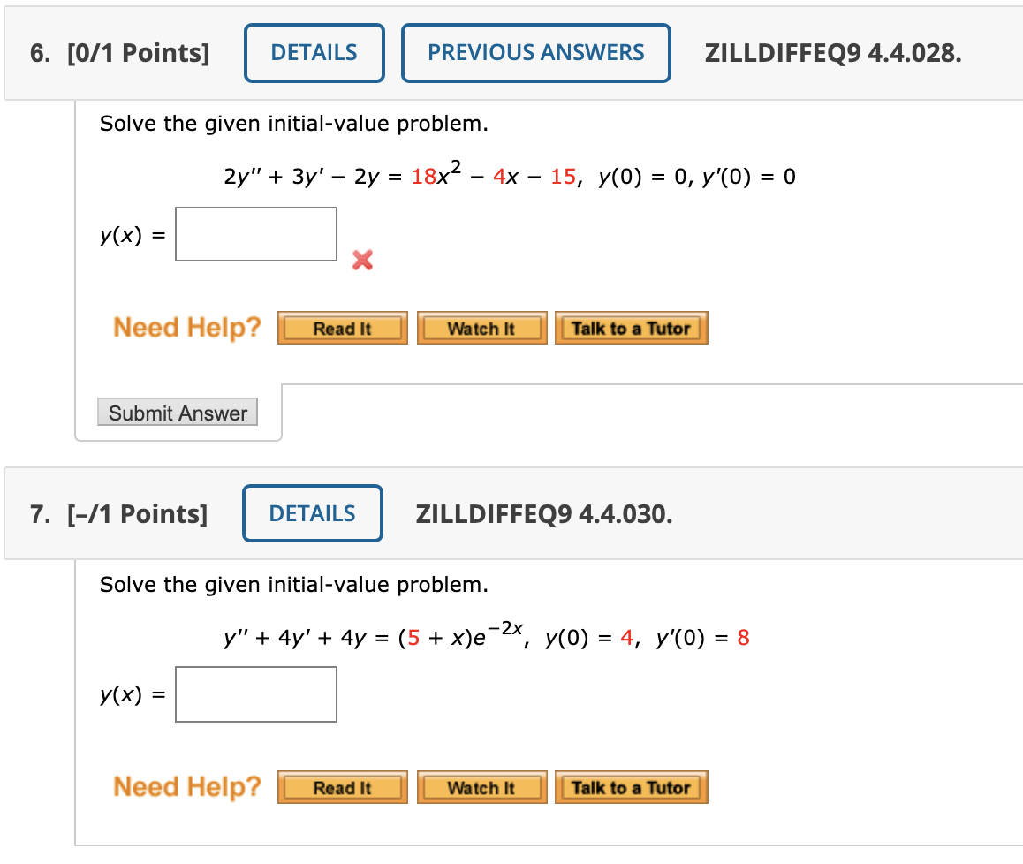Image resolution: width=1023 pixels, height=864 pixels.
Task: Select the Need Help? label on question 6
Action: (186, 327)
